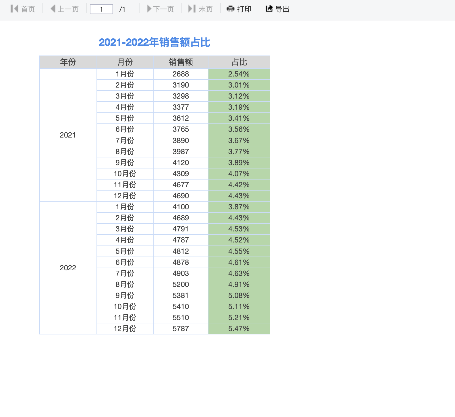The image size is (455, 417).
Task: Select the green 5.47% percentage cell
Action: [x=239, y=329]
